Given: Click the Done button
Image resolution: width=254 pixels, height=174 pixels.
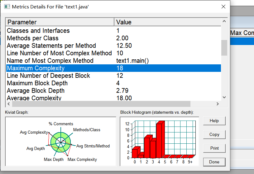Looking at the screenshot, I should pos(214,162).
